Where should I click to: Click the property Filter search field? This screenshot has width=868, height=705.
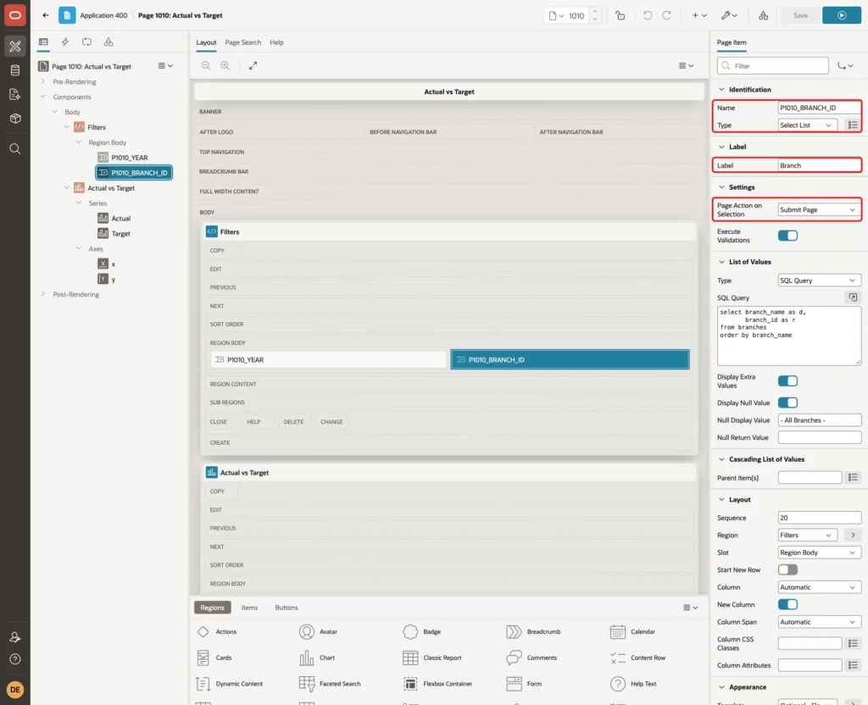click(773, 66)
